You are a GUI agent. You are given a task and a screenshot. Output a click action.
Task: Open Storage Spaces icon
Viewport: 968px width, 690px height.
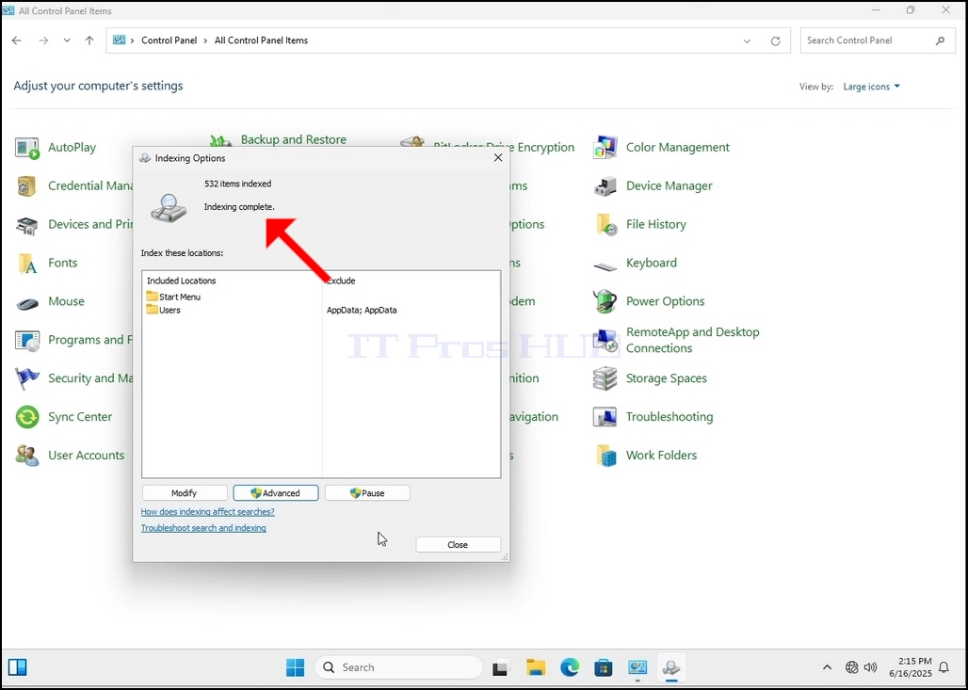pyautogui.click(x=605, y=379)
